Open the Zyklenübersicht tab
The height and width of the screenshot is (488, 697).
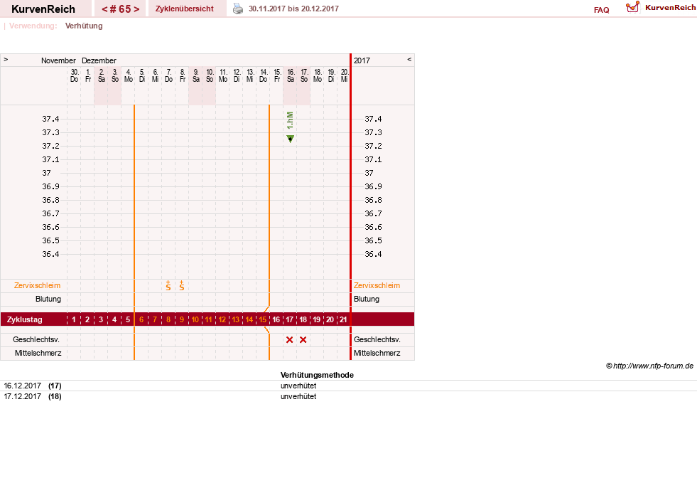[185, 9]
